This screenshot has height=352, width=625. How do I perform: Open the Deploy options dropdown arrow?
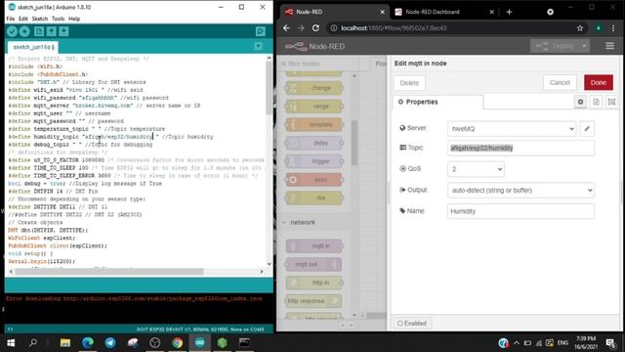point(584,46)
